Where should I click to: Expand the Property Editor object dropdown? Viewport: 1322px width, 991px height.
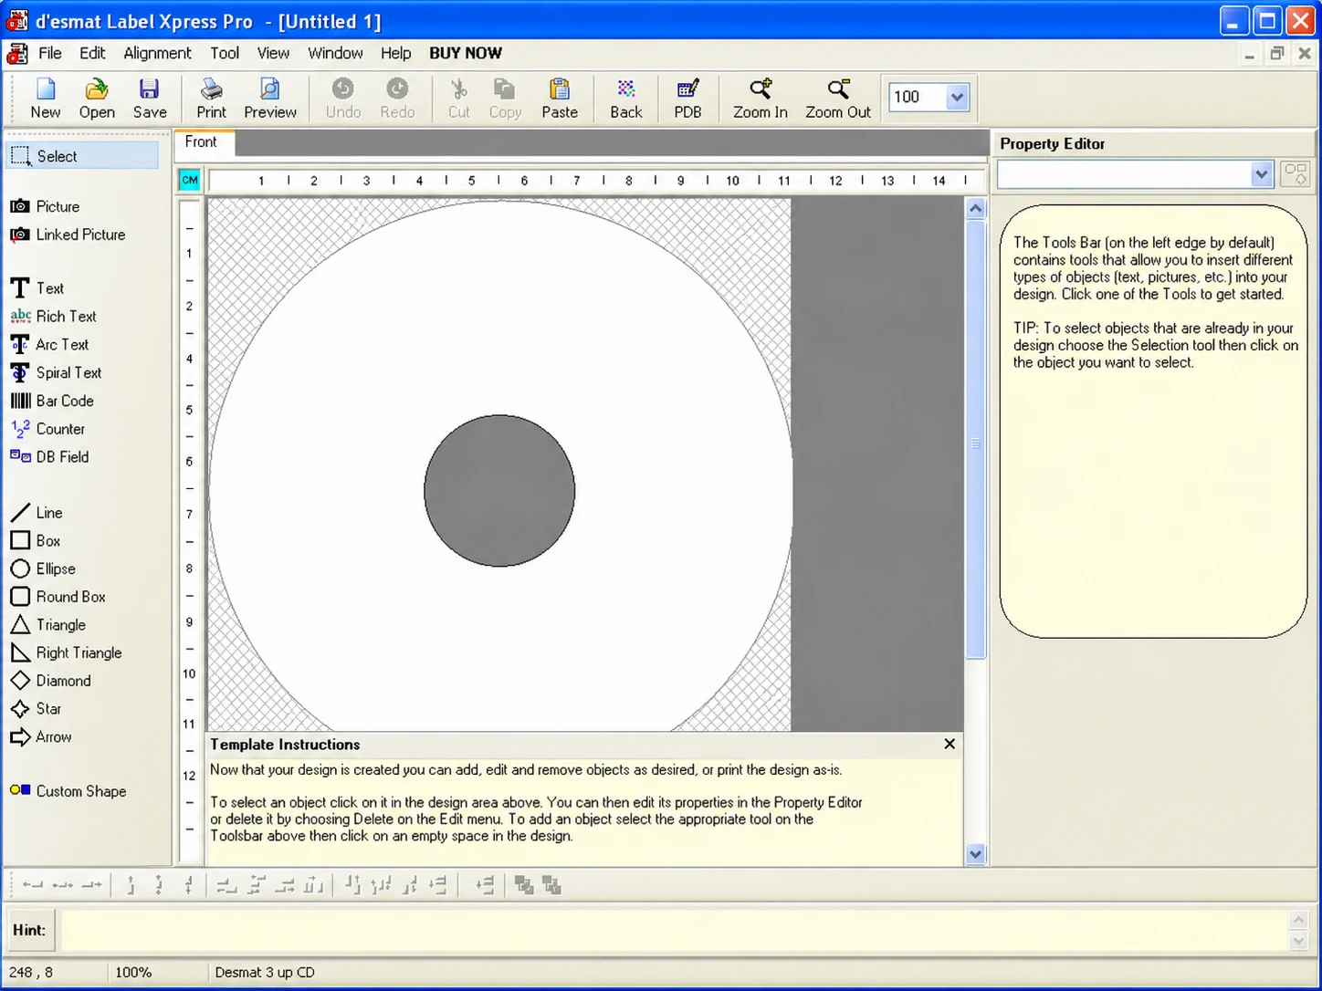[1261, 174]
